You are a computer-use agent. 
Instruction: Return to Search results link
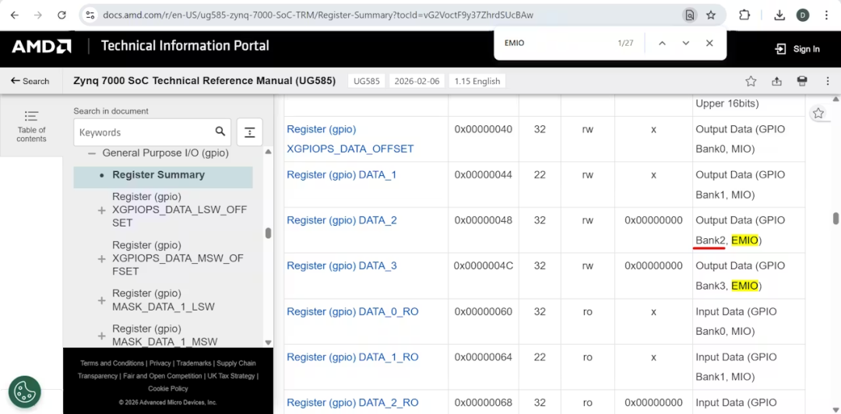(30, 81)
